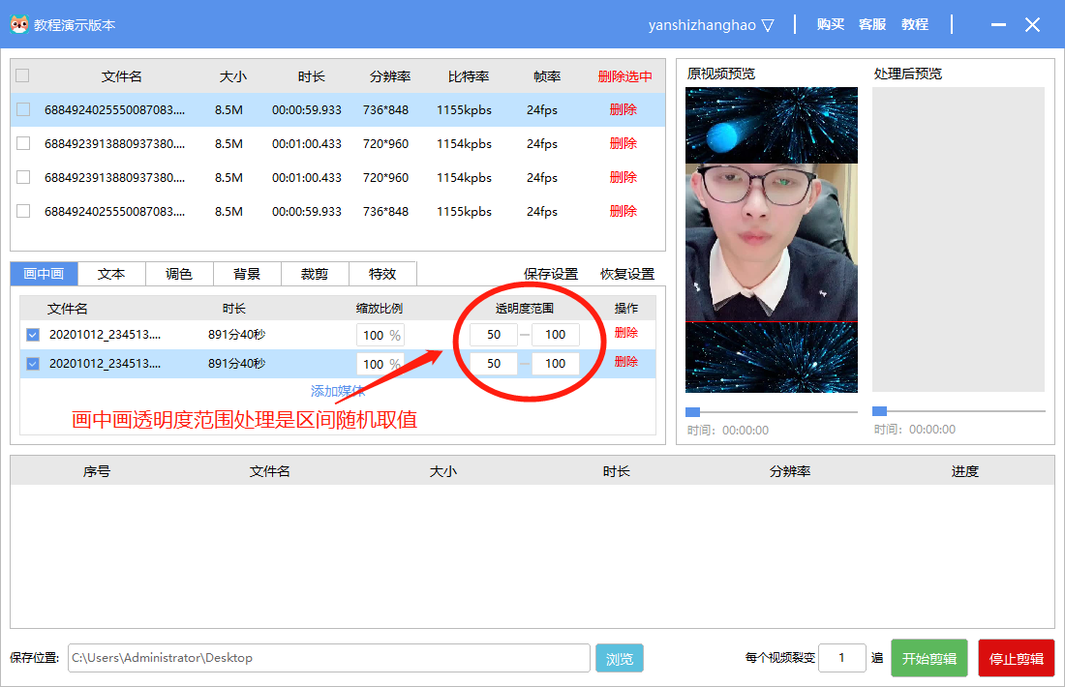Delete the second picture-in-picture media row
The height and width of the screenshot is (687, 1065).
626,362
